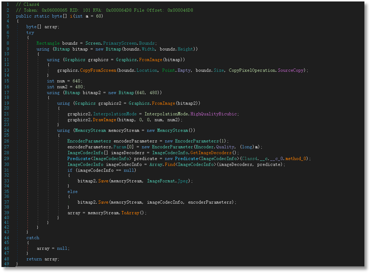The height and width of the screenshot is (274, 371).
Task: Click the try keyword
Action: click(30, 33)
